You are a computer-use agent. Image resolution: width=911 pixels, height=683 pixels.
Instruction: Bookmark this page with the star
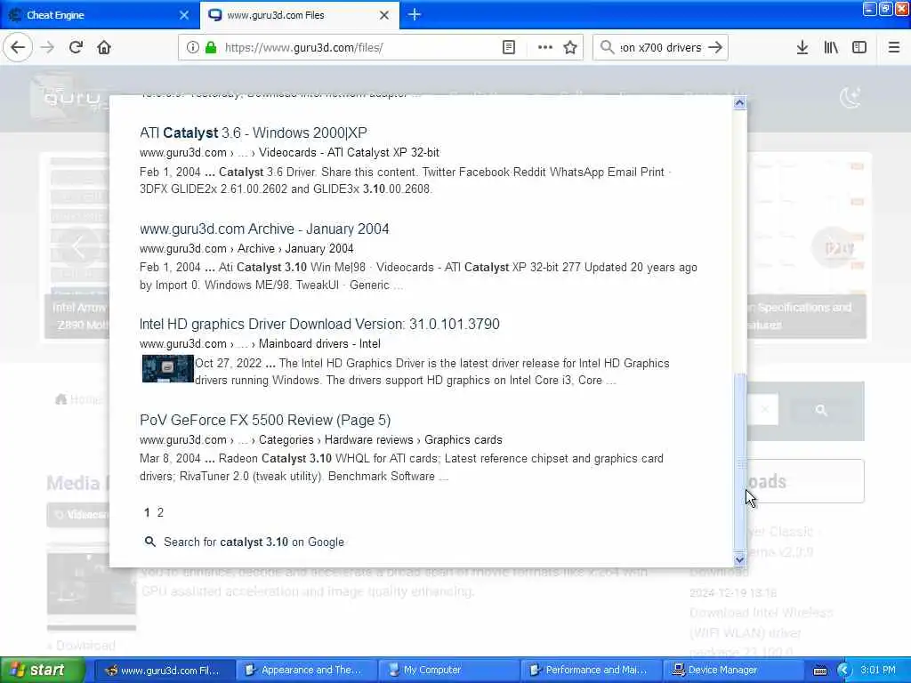[x=570, y=48]
